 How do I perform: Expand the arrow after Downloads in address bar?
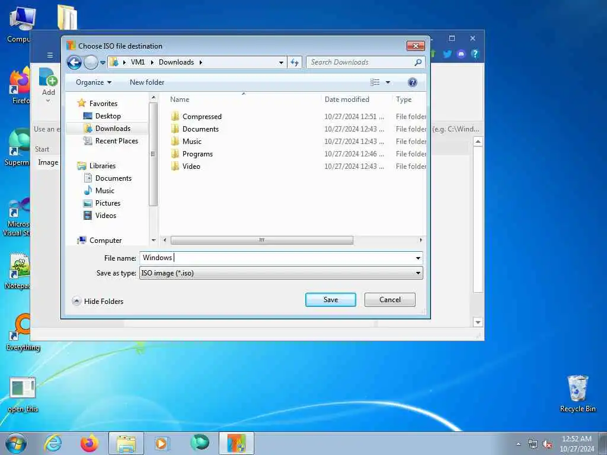coord(201,62)
